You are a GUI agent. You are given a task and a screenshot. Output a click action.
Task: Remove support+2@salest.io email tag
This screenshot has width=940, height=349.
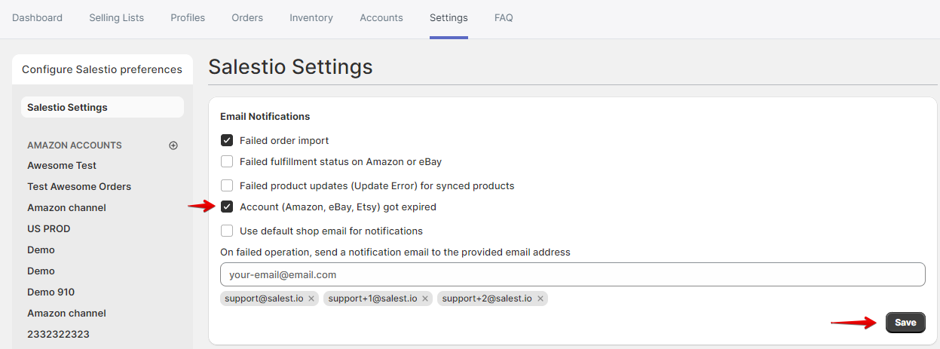click(540, 298)
